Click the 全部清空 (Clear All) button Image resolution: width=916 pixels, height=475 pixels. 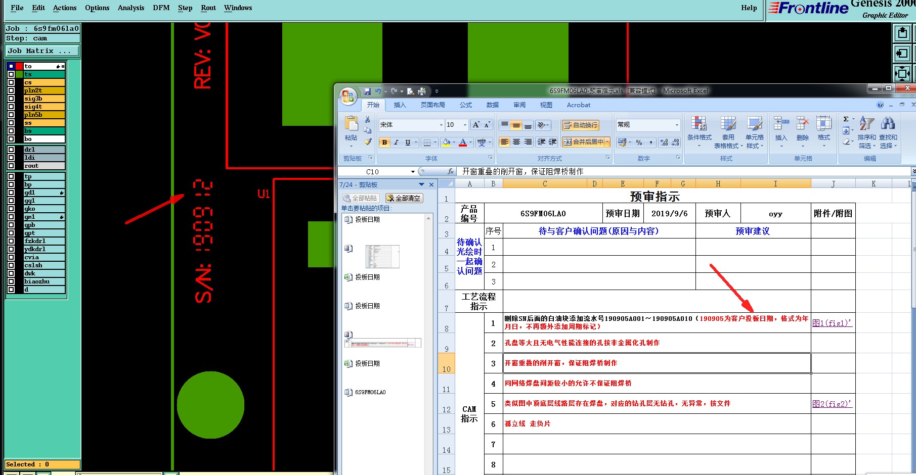(x=404, y=198)
